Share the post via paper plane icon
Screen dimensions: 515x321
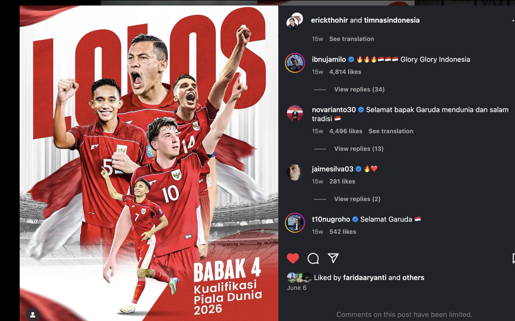333,258
